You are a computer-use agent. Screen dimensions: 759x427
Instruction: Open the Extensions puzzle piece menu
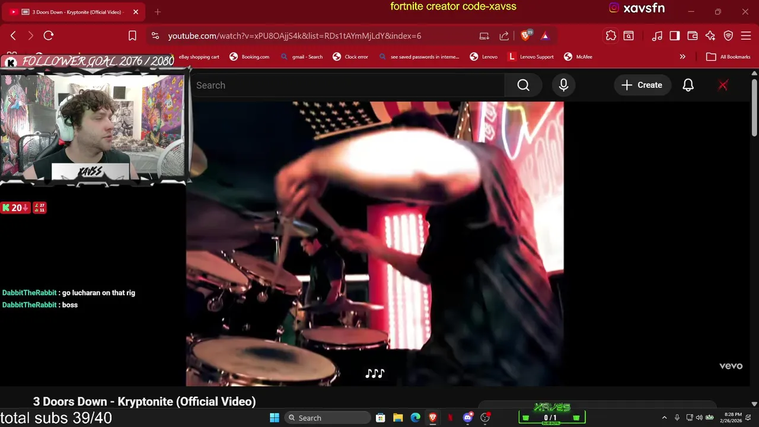(x=611, y=36)
